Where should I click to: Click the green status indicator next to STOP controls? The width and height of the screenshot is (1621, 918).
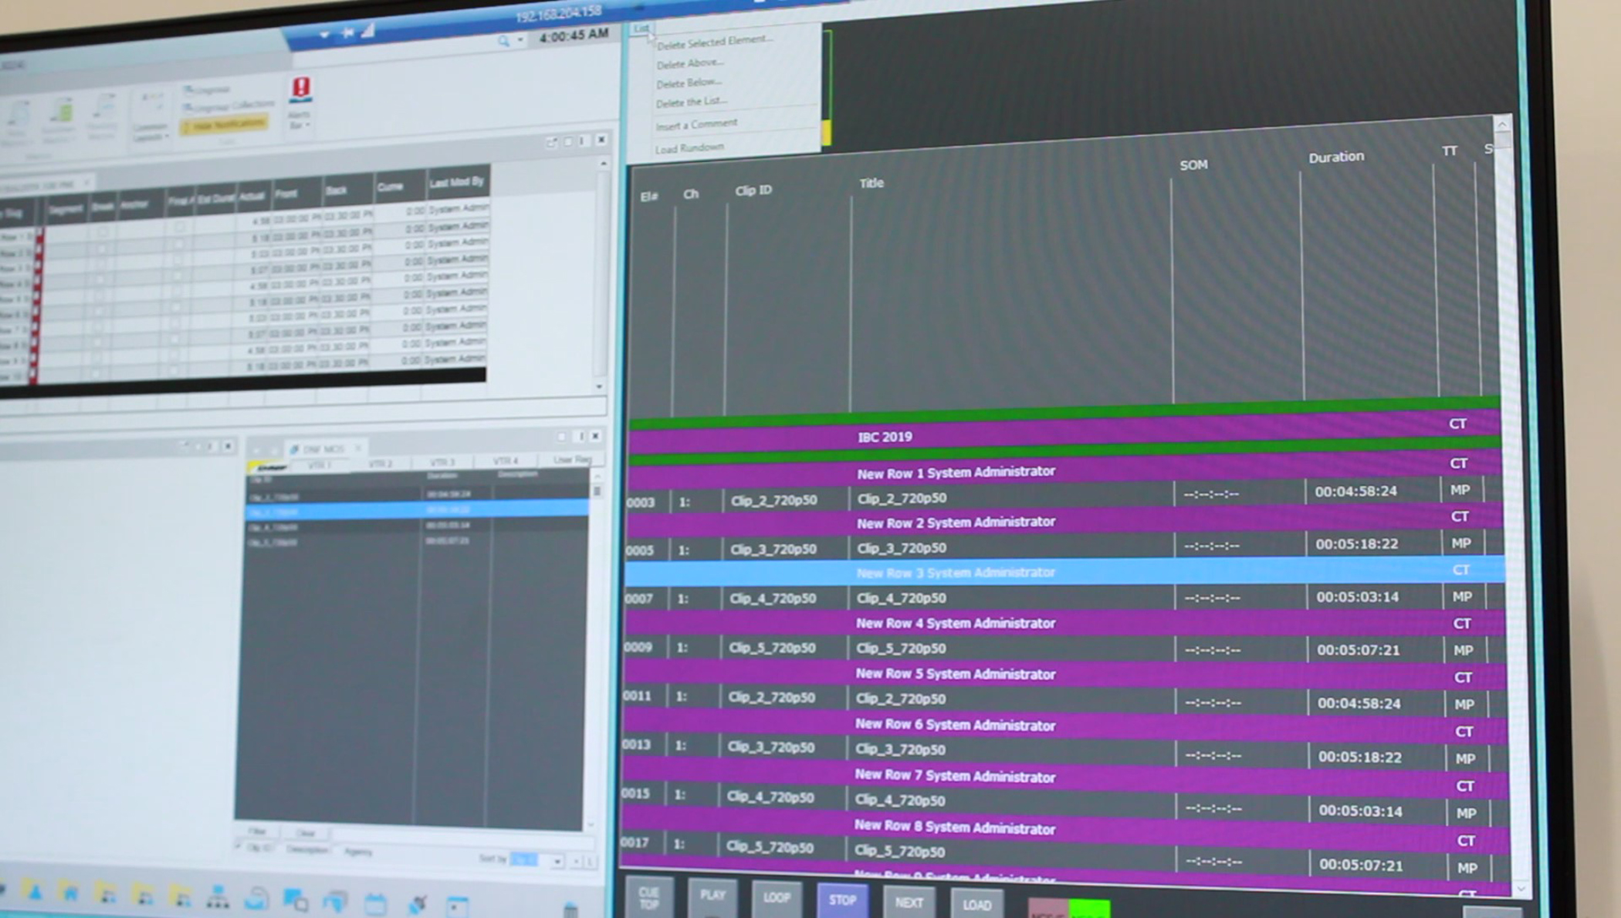tap(1090, 908)
